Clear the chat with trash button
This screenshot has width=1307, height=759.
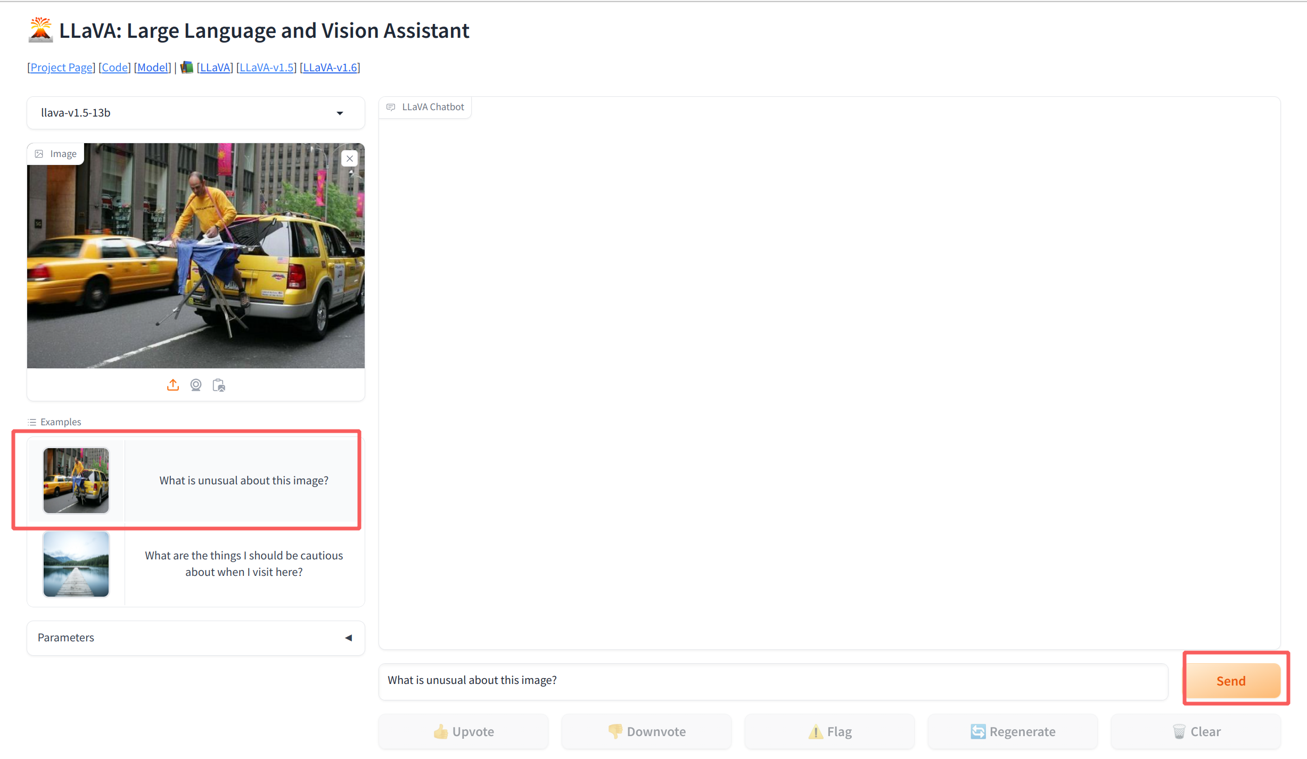(1196, 731)
